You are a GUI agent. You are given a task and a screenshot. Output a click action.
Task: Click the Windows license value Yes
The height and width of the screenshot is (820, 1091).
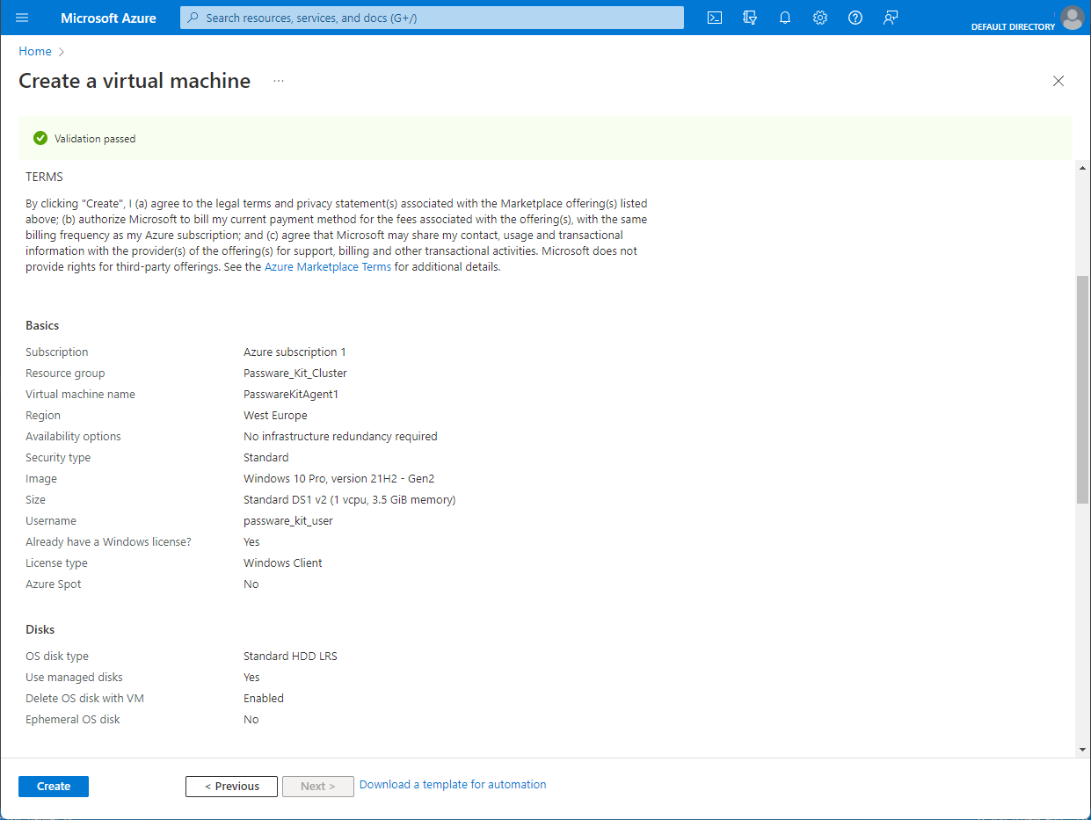coord(252,542)
